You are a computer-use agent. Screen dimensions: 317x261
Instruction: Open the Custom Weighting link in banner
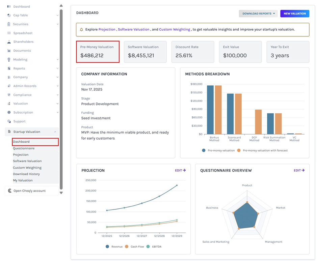point(175,29)
